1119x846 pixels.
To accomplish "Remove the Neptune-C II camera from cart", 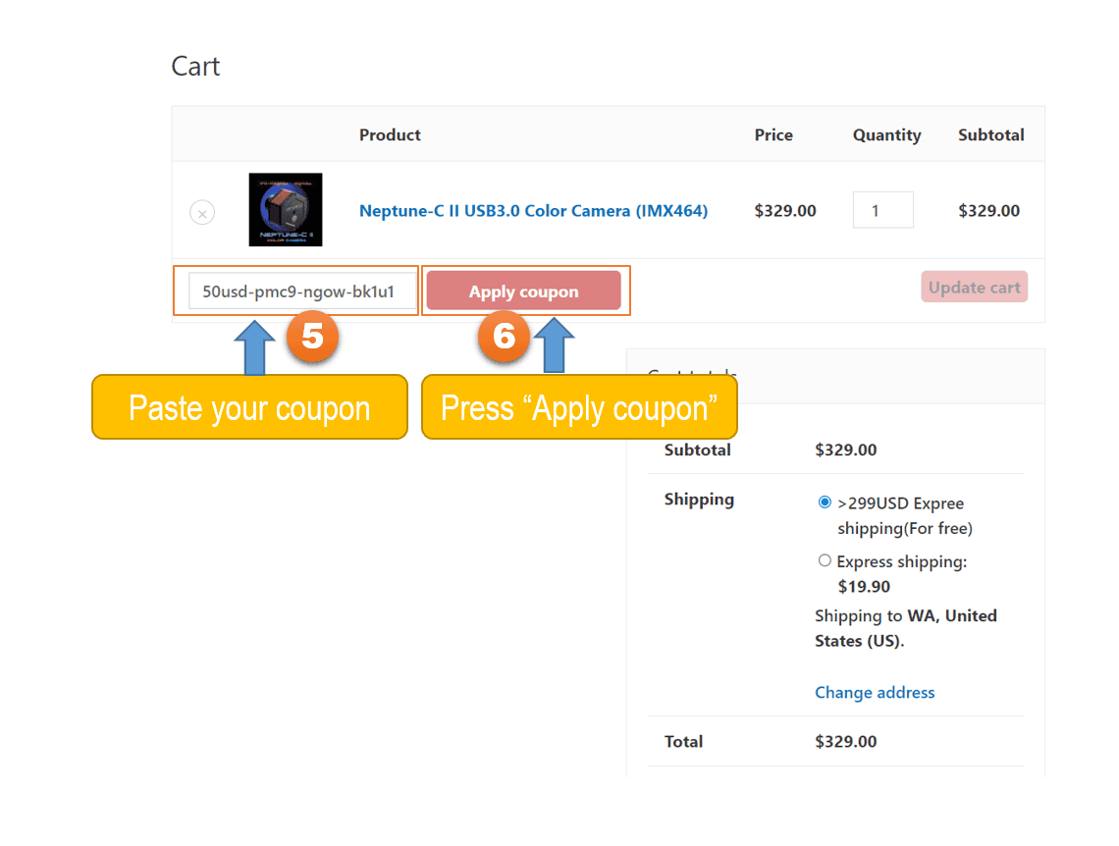I will coord(202,212).
